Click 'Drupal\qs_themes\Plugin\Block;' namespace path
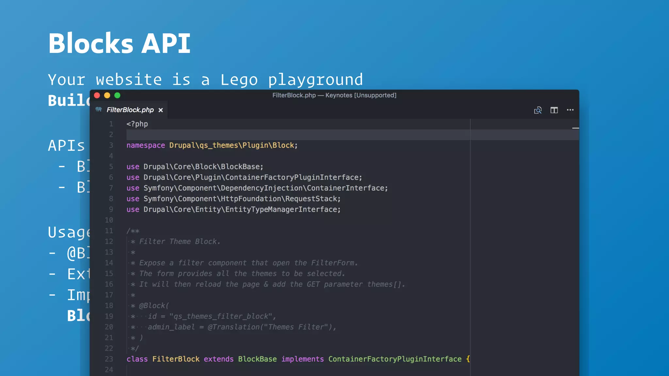This screenshot has height=376, width=669. coord(234,145)
